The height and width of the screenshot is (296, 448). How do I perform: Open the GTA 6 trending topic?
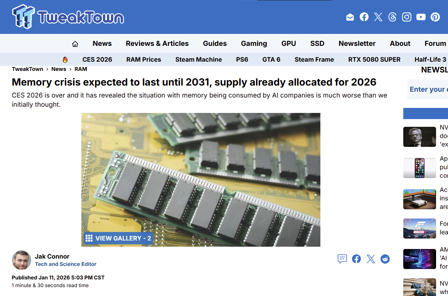(271, 59)
